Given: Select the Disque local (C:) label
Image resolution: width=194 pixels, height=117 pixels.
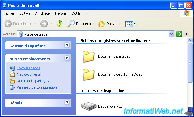Looking at the screenshot, I should pyautogui.click(x=111, y=106).
